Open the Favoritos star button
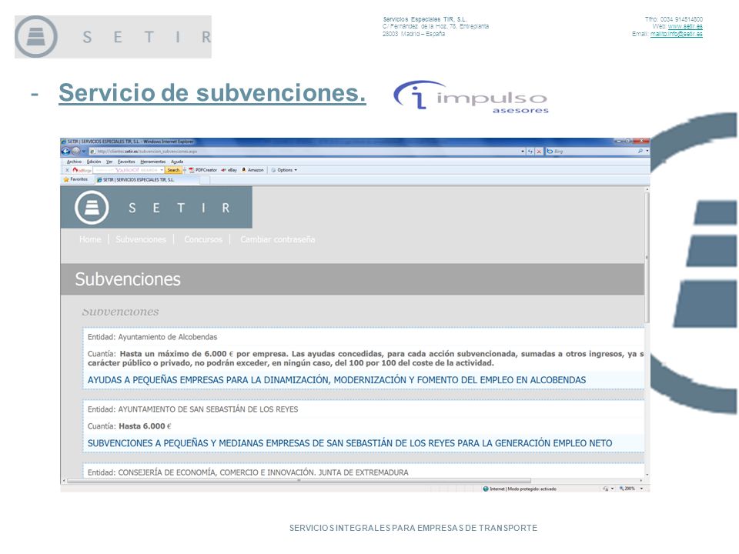This screenshot has width=739, height=554. pyautogui.click(x=75, y=179)
